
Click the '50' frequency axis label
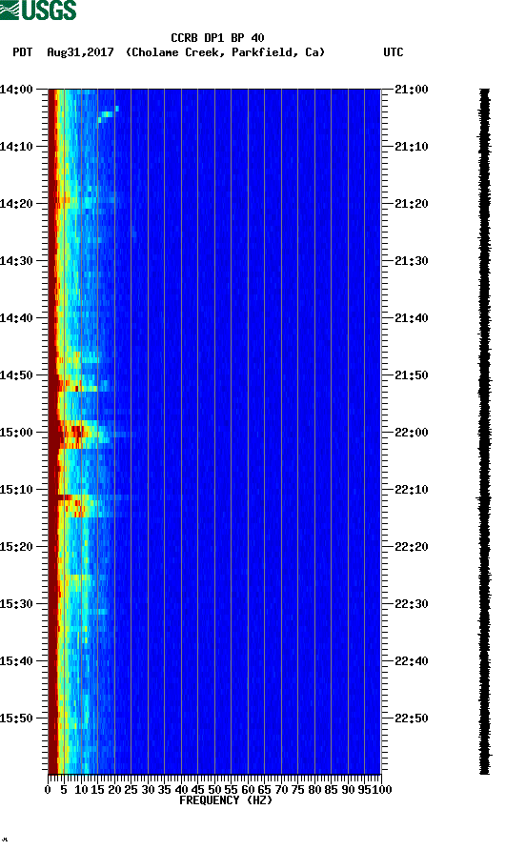coord(214,790)
